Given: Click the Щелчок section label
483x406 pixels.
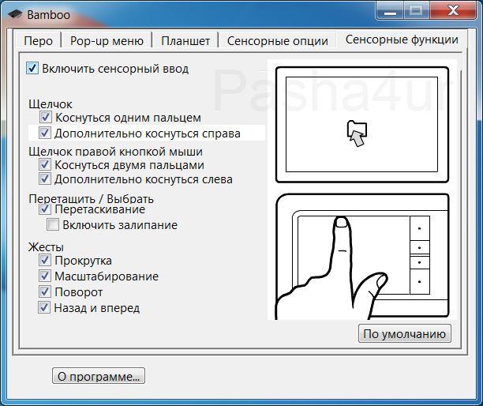Looking at the screenshot, I should point(51,104).
